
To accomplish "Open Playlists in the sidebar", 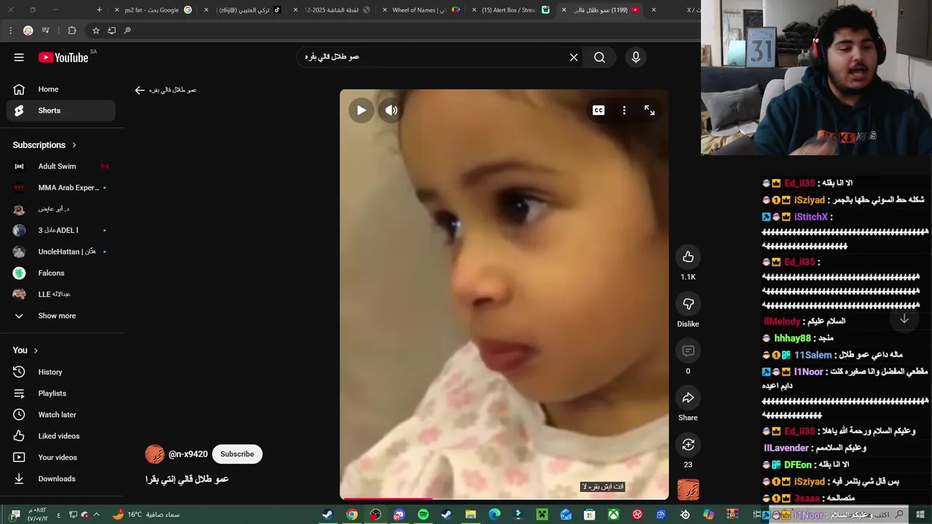I will click(61, 393).
